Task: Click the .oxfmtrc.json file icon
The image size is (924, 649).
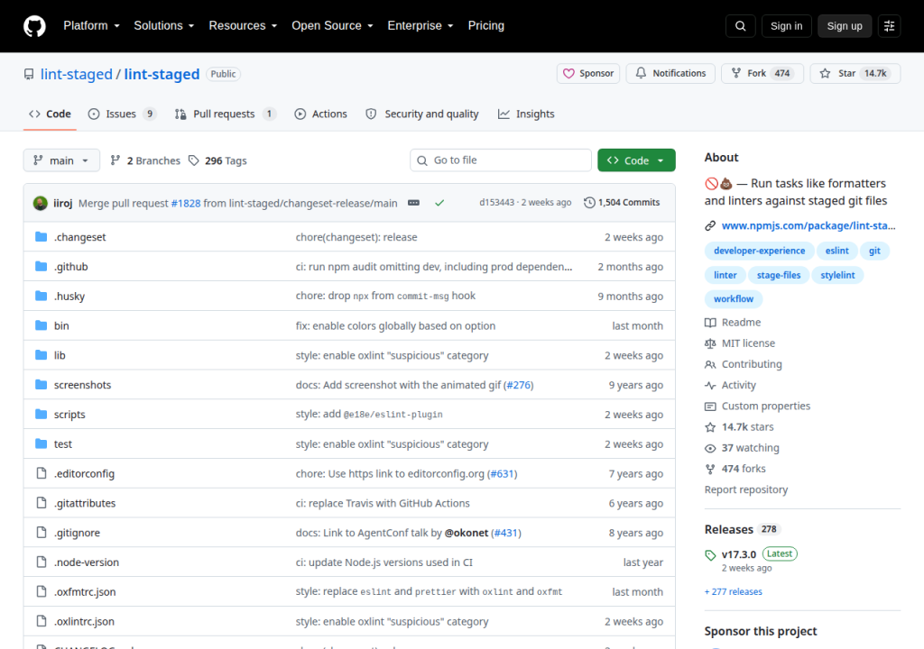Action: click(42, 591)
